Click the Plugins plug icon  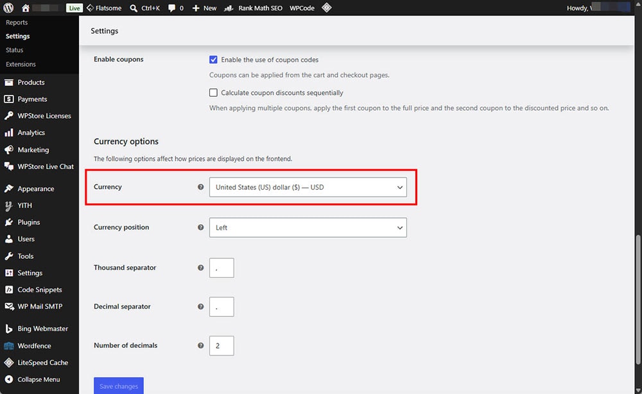(x=8, y=222)
